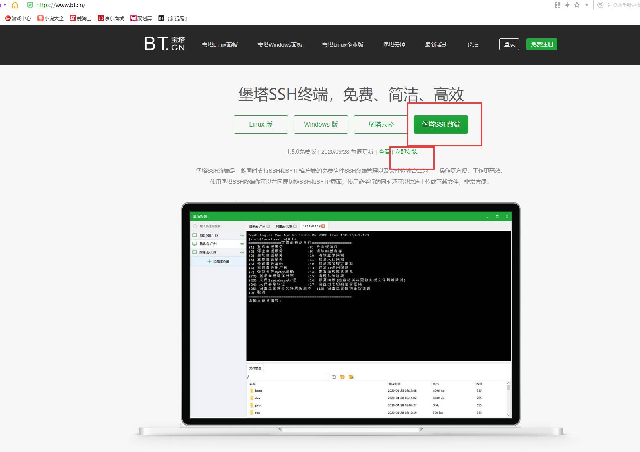Open 最新活动 in the navigation menu
Viewport: 640px width, 452px height.
[436, 45]
